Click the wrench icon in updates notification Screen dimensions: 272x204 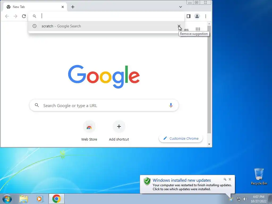pos(225,179)
